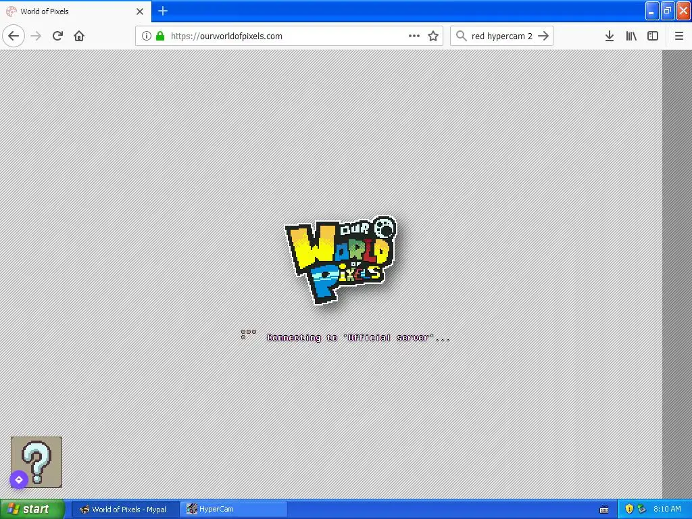Click the search magnifier icon

(461, 36)
